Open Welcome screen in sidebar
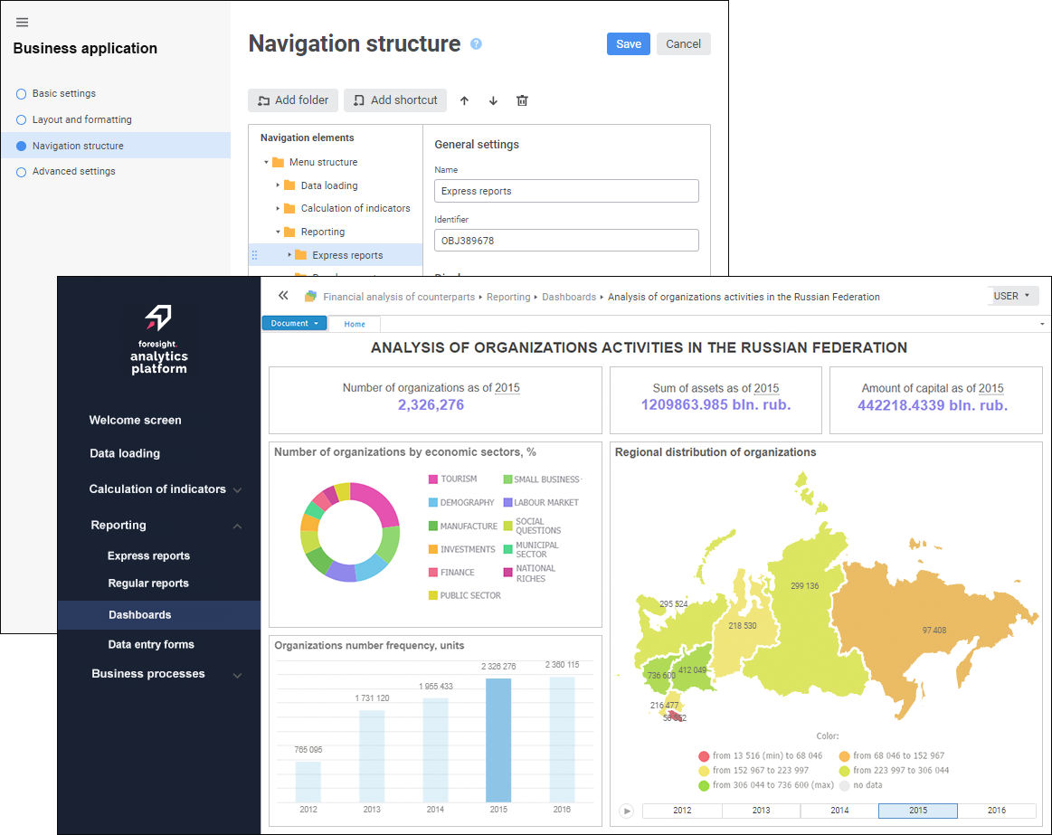The height and width of the screenshot is (835, 1052). click(136, 420)
